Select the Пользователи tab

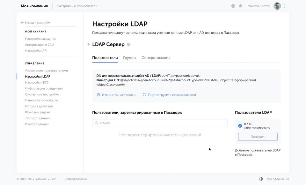click(x=105, y=58)
